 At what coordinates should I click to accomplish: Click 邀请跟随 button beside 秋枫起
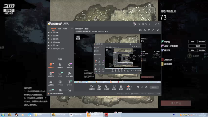click(201, 42)
